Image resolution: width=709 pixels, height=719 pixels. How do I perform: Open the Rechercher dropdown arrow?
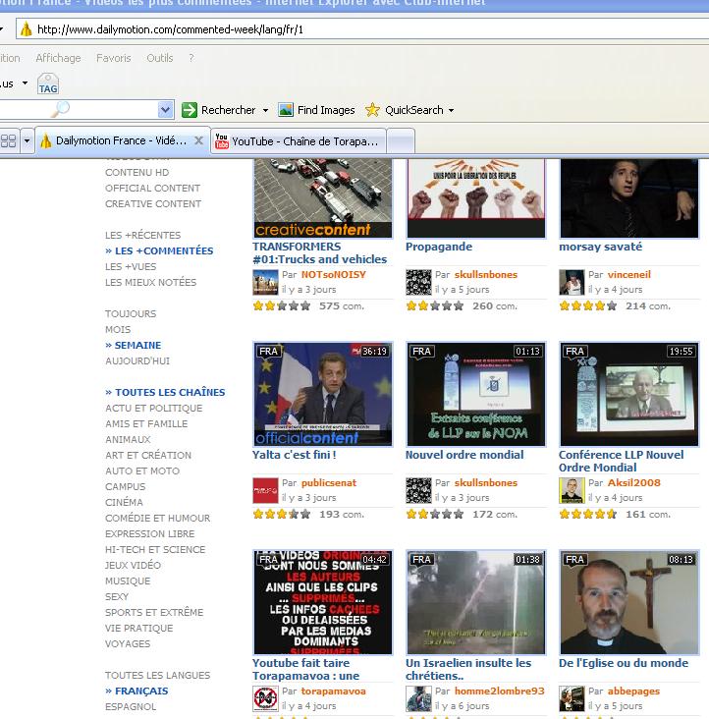[265, 111]
